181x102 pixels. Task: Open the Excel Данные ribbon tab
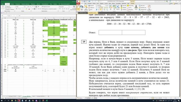tap(38, 4)
